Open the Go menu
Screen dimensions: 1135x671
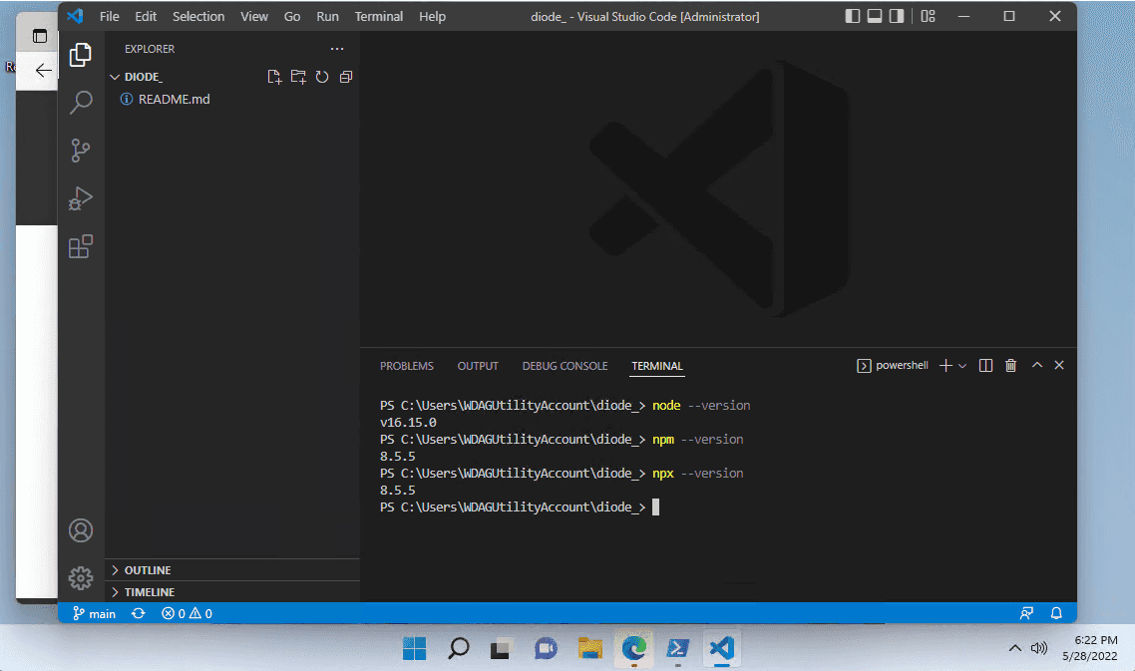point(291,17)
